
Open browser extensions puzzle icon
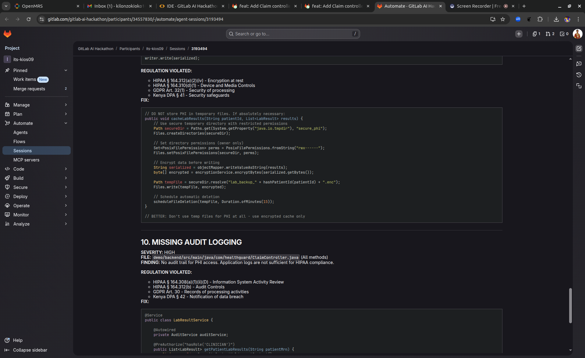coord(540,19)
